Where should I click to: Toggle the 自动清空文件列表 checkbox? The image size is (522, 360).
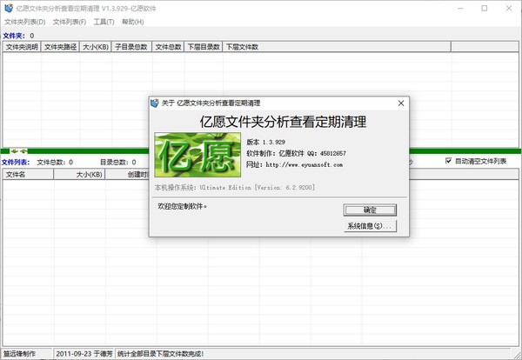448,161
